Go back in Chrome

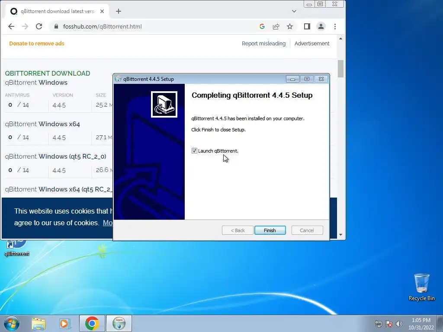point(11,26)
